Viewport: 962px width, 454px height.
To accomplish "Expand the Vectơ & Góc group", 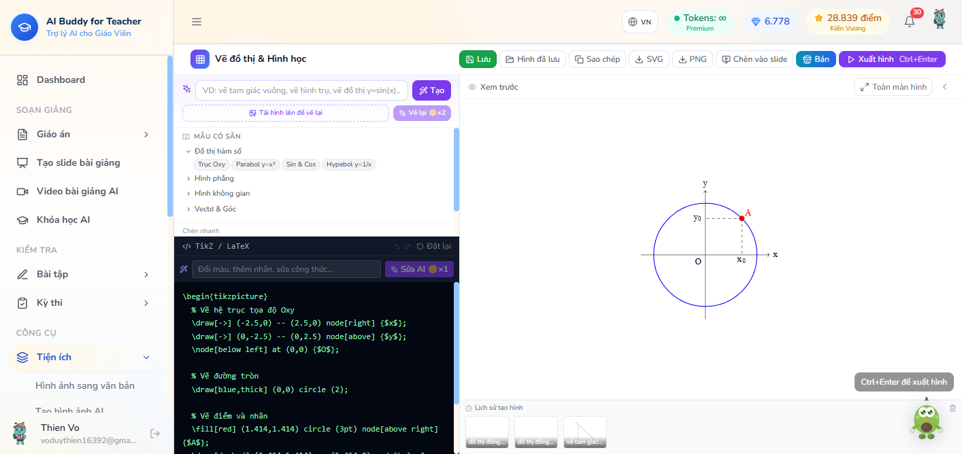I will [x=211, y=209].
